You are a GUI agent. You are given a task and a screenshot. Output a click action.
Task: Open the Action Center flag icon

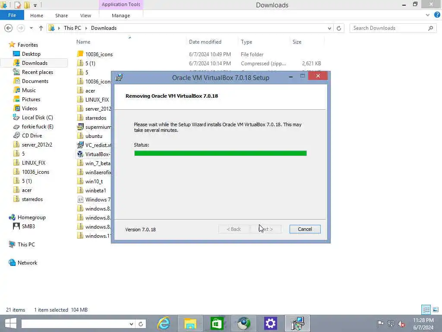380,323
